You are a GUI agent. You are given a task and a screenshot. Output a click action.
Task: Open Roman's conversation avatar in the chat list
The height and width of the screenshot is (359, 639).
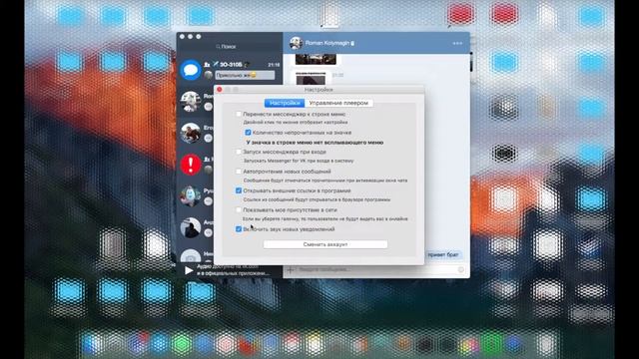(191, 101)
